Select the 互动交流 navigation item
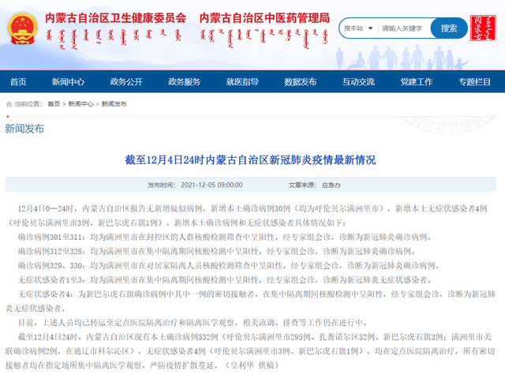 click(x=358, y=82)
